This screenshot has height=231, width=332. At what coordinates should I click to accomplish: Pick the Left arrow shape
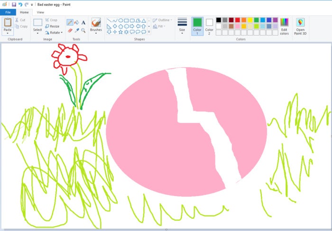138,26
